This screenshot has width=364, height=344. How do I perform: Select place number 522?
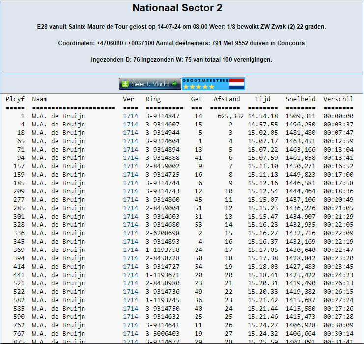[x=19, y=292]
